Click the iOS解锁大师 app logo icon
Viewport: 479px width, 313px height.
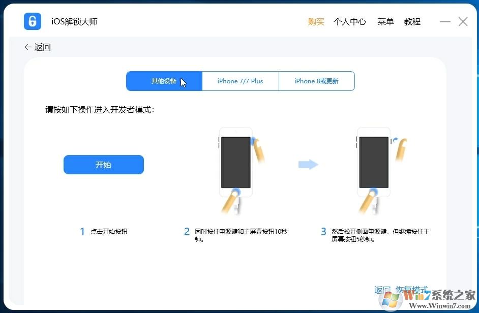(x=32, y=21)
